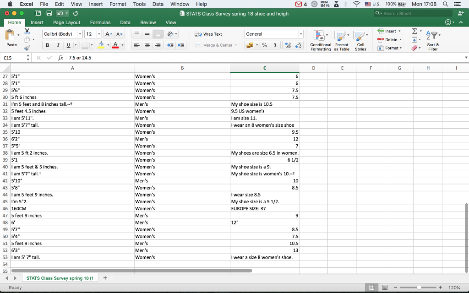
Task: Save the workbook with floppy disk icon
Action: [x=49, y=13]
